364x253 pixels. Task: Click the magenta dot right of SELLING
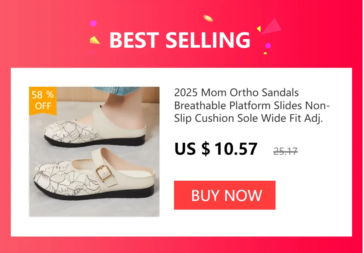click(268, 46)
